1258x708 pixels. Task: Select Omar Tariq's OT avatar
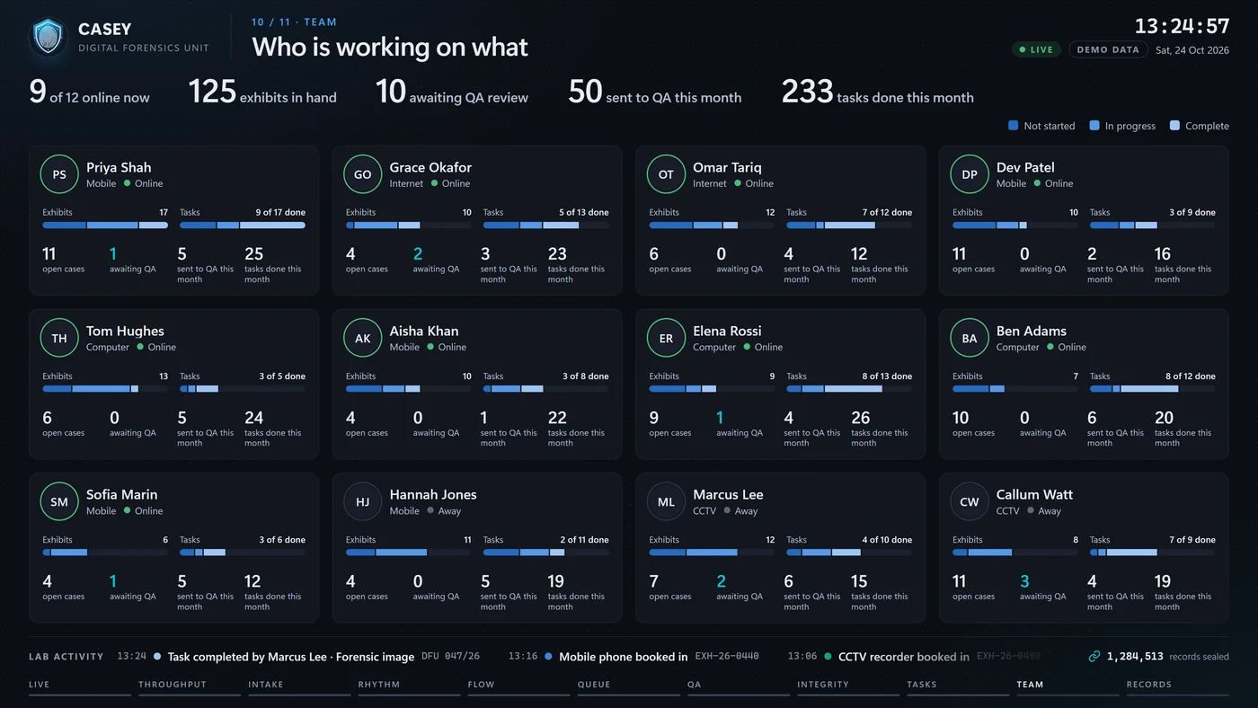click(666, 174)
